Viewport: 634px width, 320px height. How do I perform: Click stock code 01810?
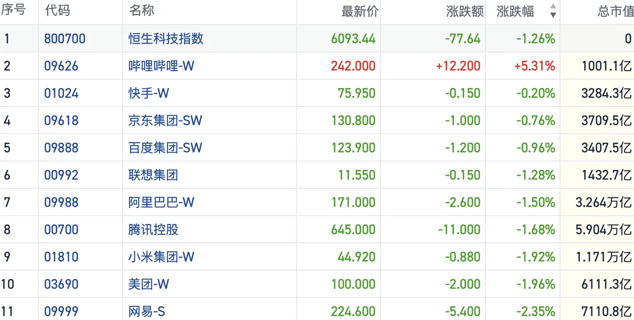click(61, 257)
